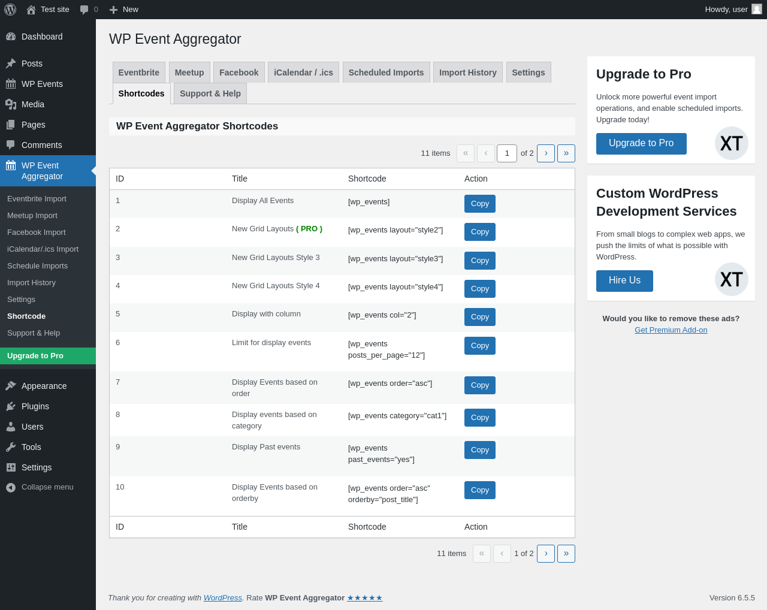
Task: Go to next page using bottom pagination arrow
Action: pyautogui.click(x=546, y=554)
